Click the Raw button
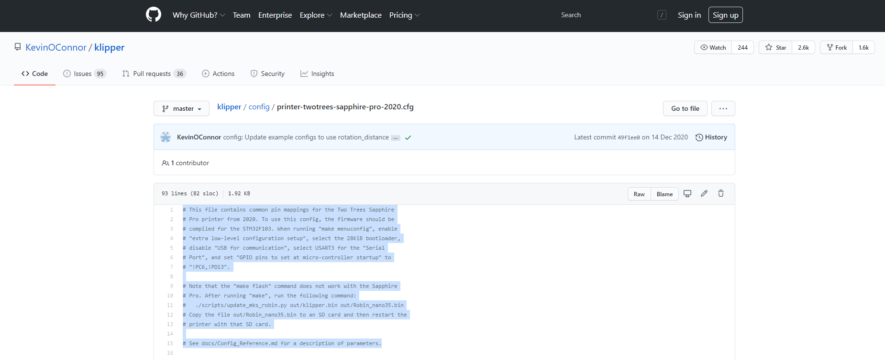 [639, 194]
